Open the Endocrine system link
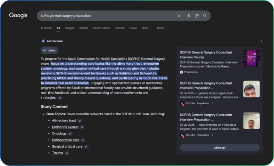Viewport: 274px width, 166px height. (65, 127)
